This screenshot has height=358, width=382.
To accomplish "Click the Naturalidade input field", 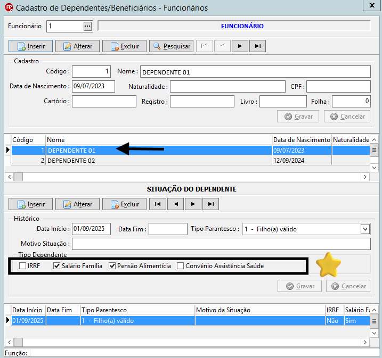I will (x=227, y=87).
